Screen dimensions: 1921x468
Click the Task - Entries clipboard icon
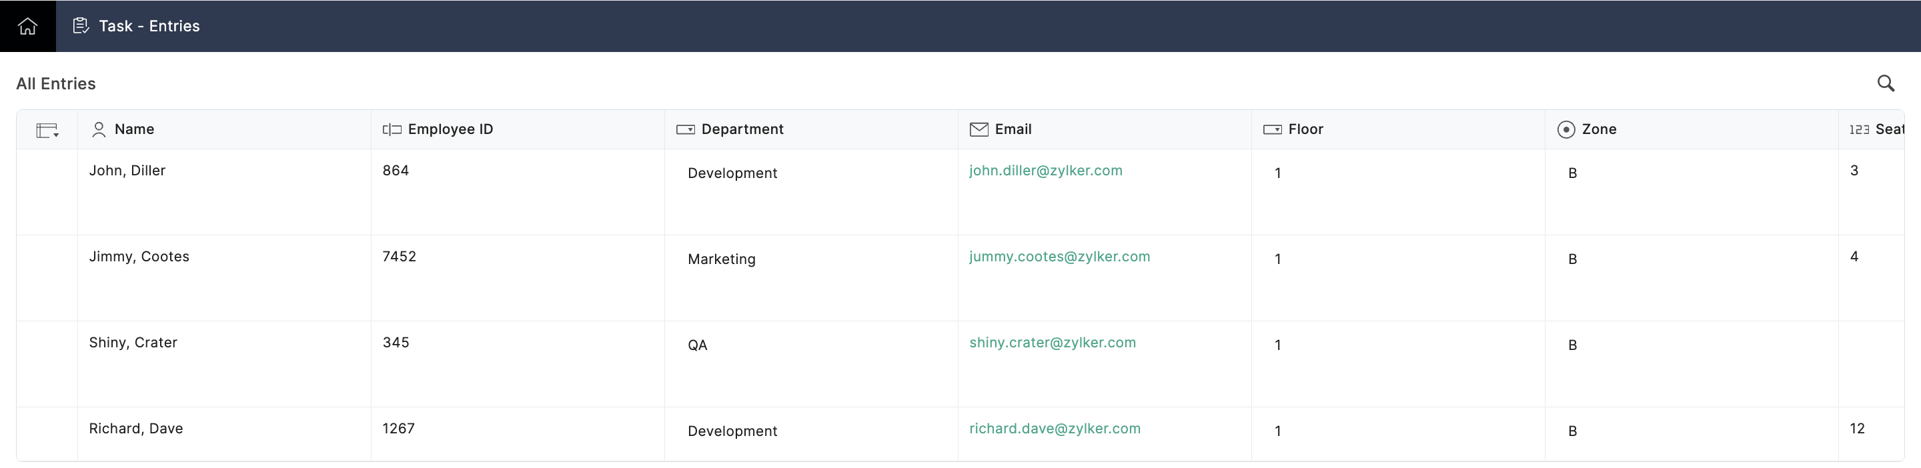pos(81,26)
